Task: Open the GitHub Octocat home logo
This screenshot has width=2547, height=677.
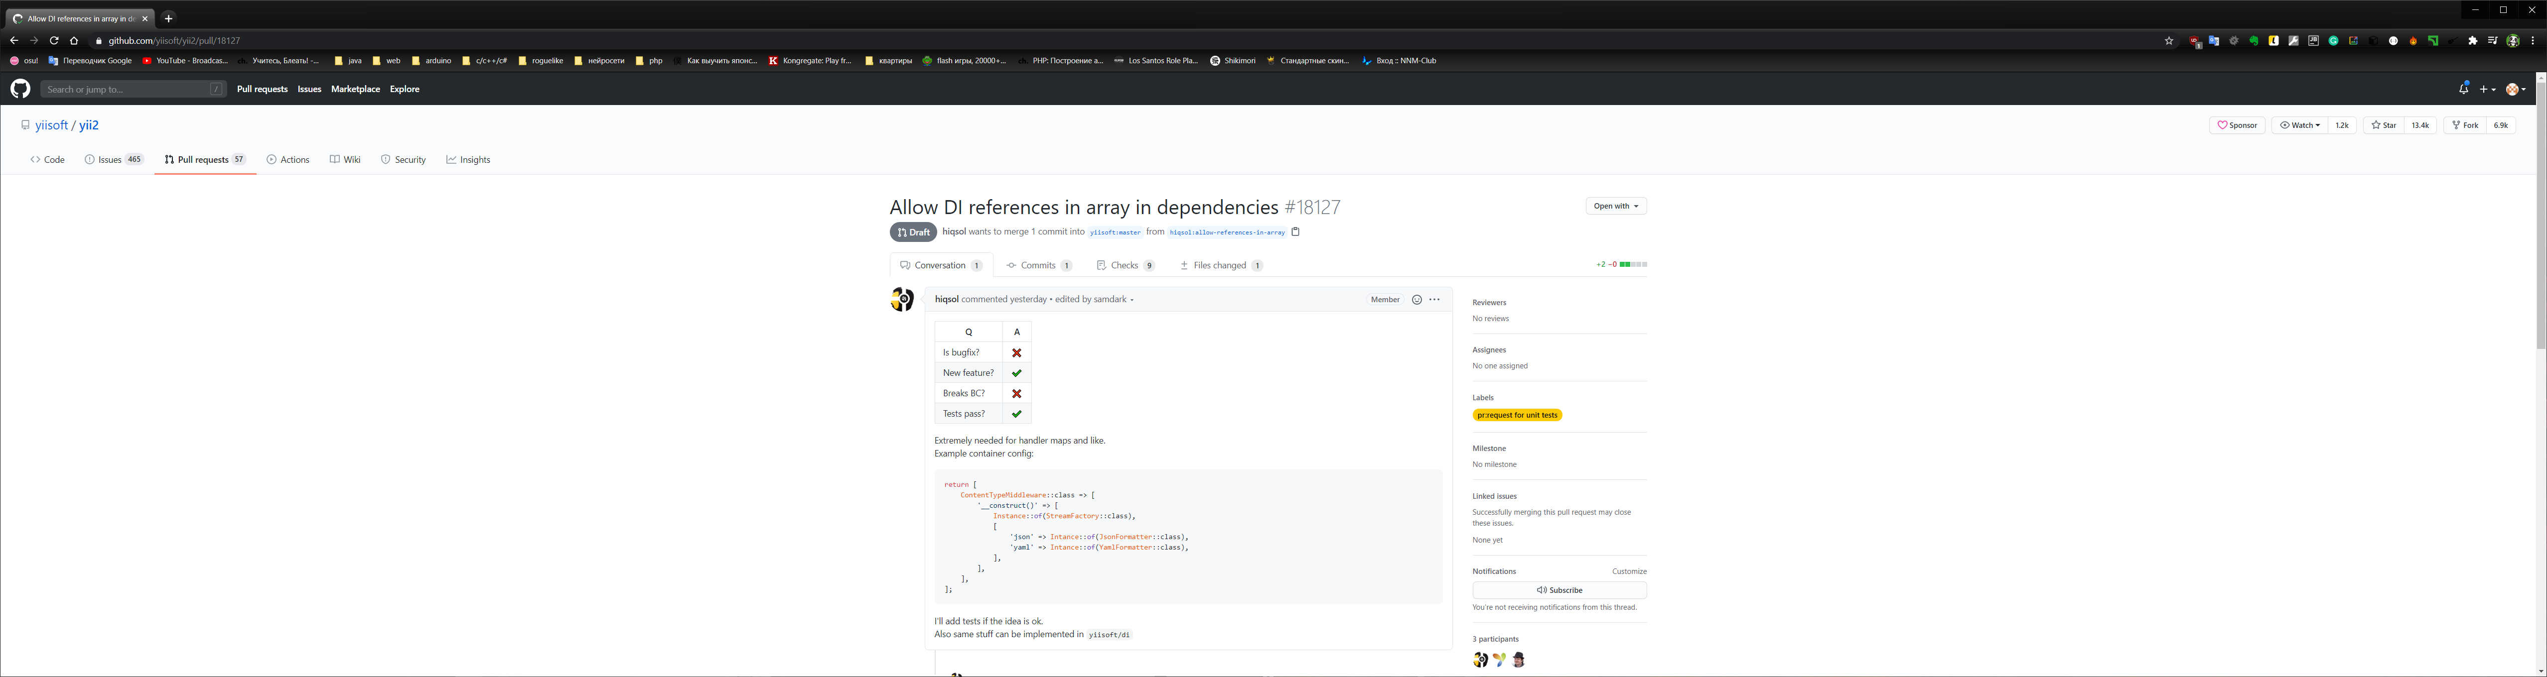Action: click(20, 89)
